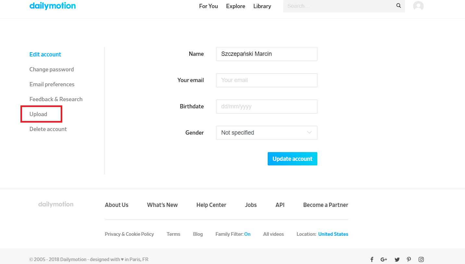Open the All videos link

tap(274, 234)
